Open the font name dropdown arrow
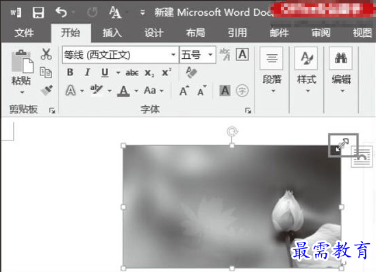 click(173, 55)
